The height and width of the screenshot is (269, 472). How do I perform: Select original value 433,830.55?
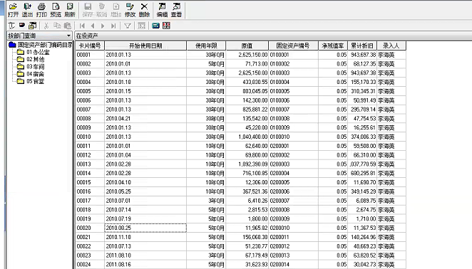point(247,82)
